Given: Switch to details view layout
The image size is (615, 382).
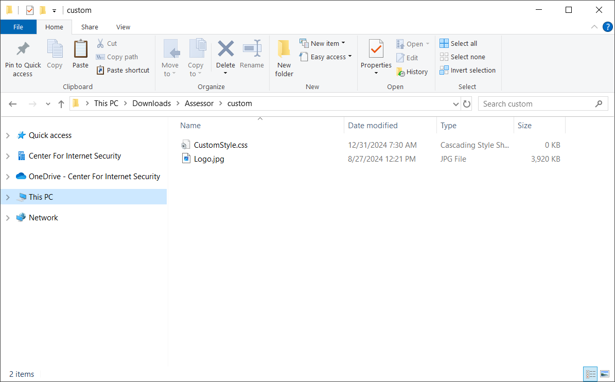Looking at the screenshot, I should click(590, 374).
